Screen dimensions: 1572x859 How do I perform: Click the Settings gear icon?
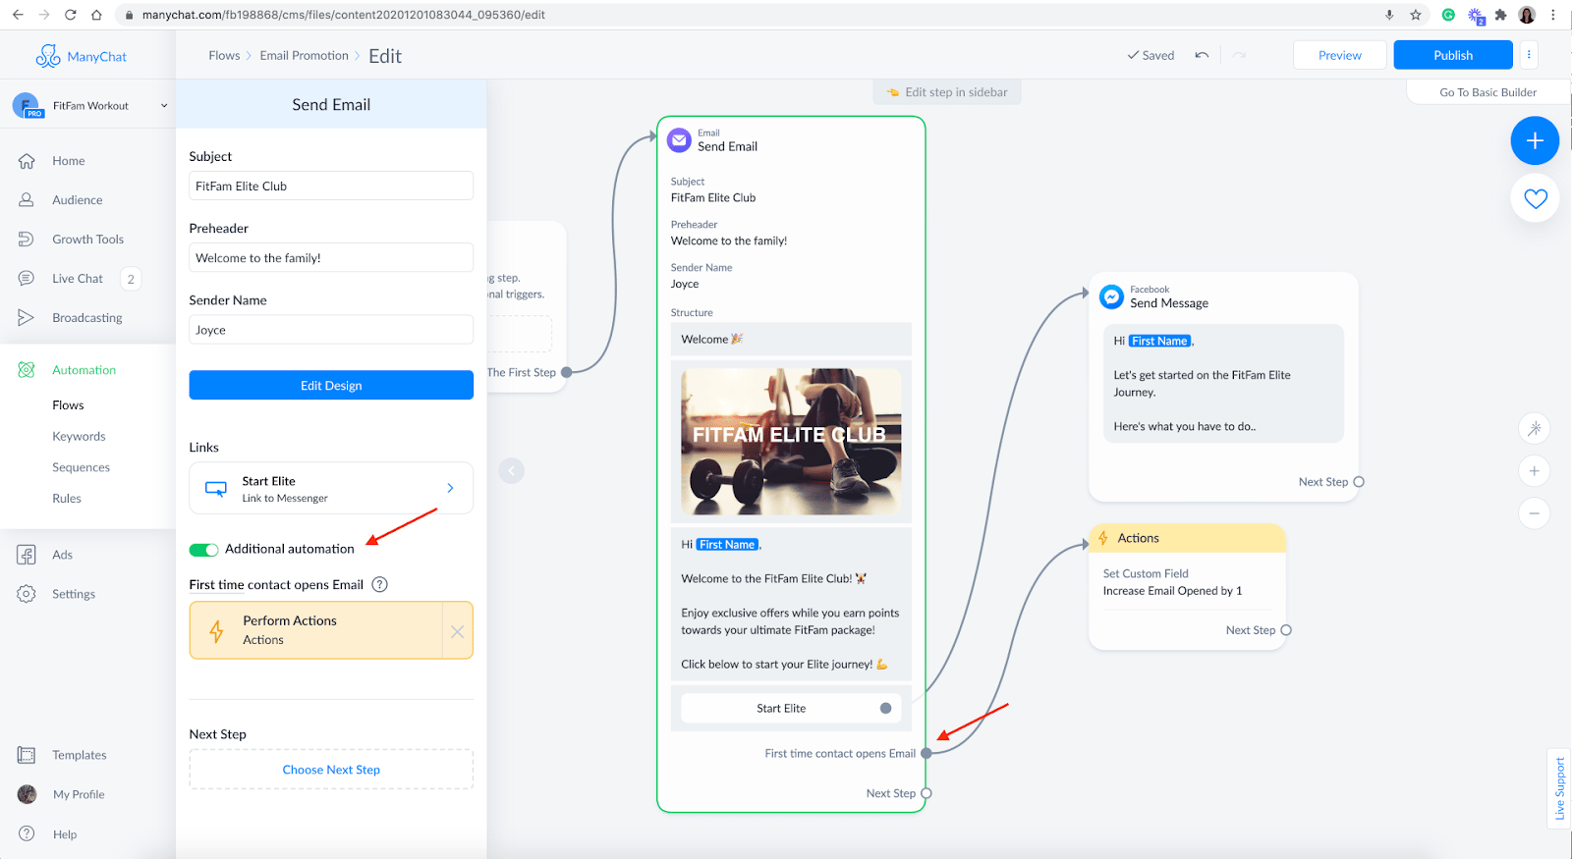coord(27,594)
